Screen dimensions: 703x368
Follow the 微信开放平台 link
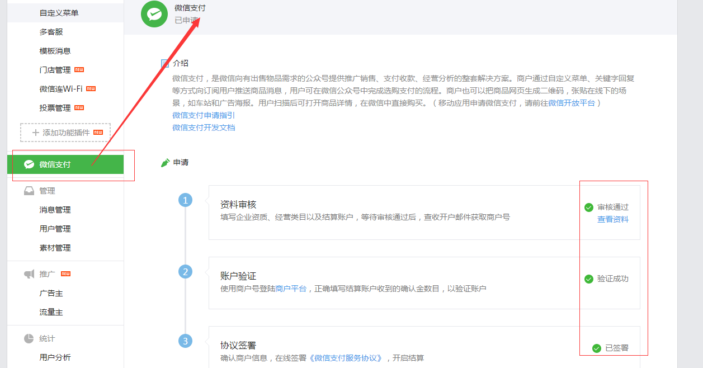click(571, 103)
